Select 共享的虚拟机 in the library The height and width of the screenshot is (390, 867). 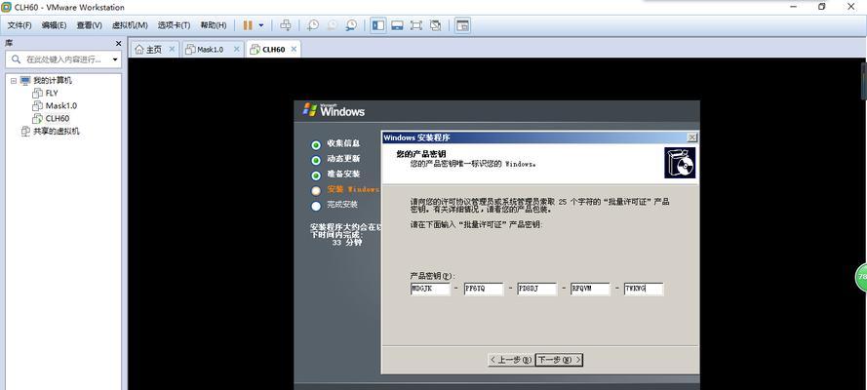[56, 132]
